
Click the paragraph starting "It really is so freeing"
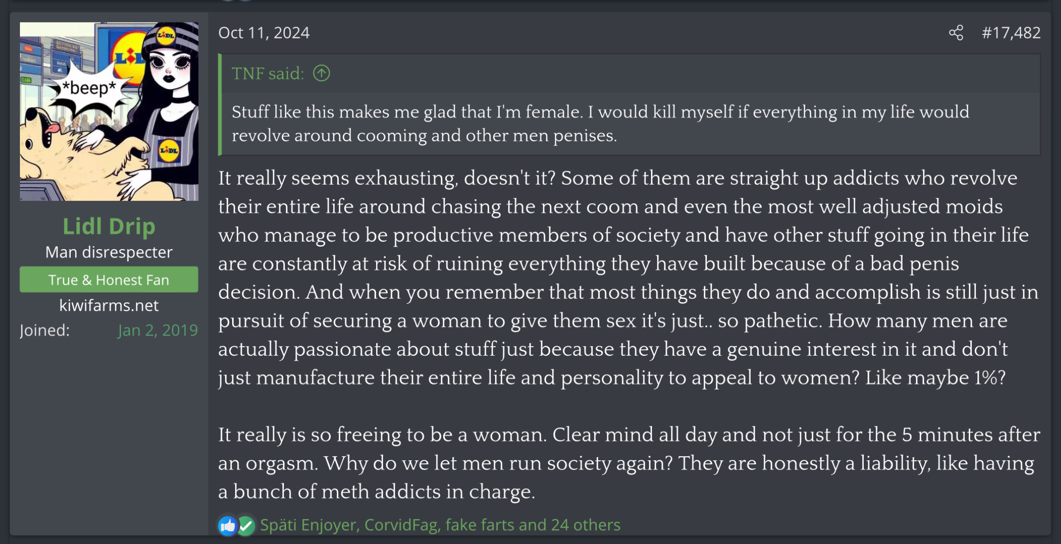tap(628, 463)
